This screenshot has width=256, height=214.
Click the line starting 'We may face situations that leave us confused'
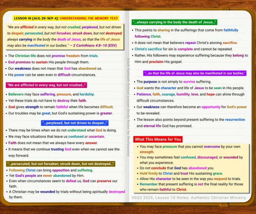[x=57, y=137]
